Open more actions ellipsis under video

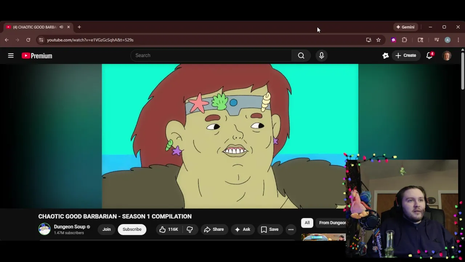click(x=291, y=229)
